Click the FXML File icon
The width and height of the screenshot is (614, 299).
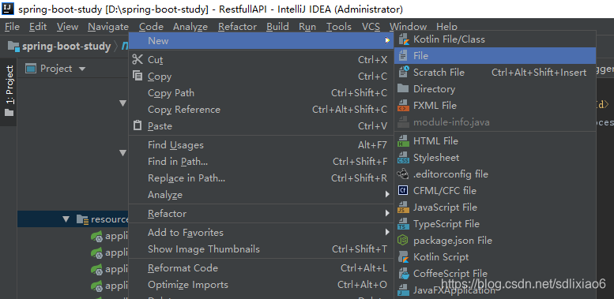click(403, 106)
